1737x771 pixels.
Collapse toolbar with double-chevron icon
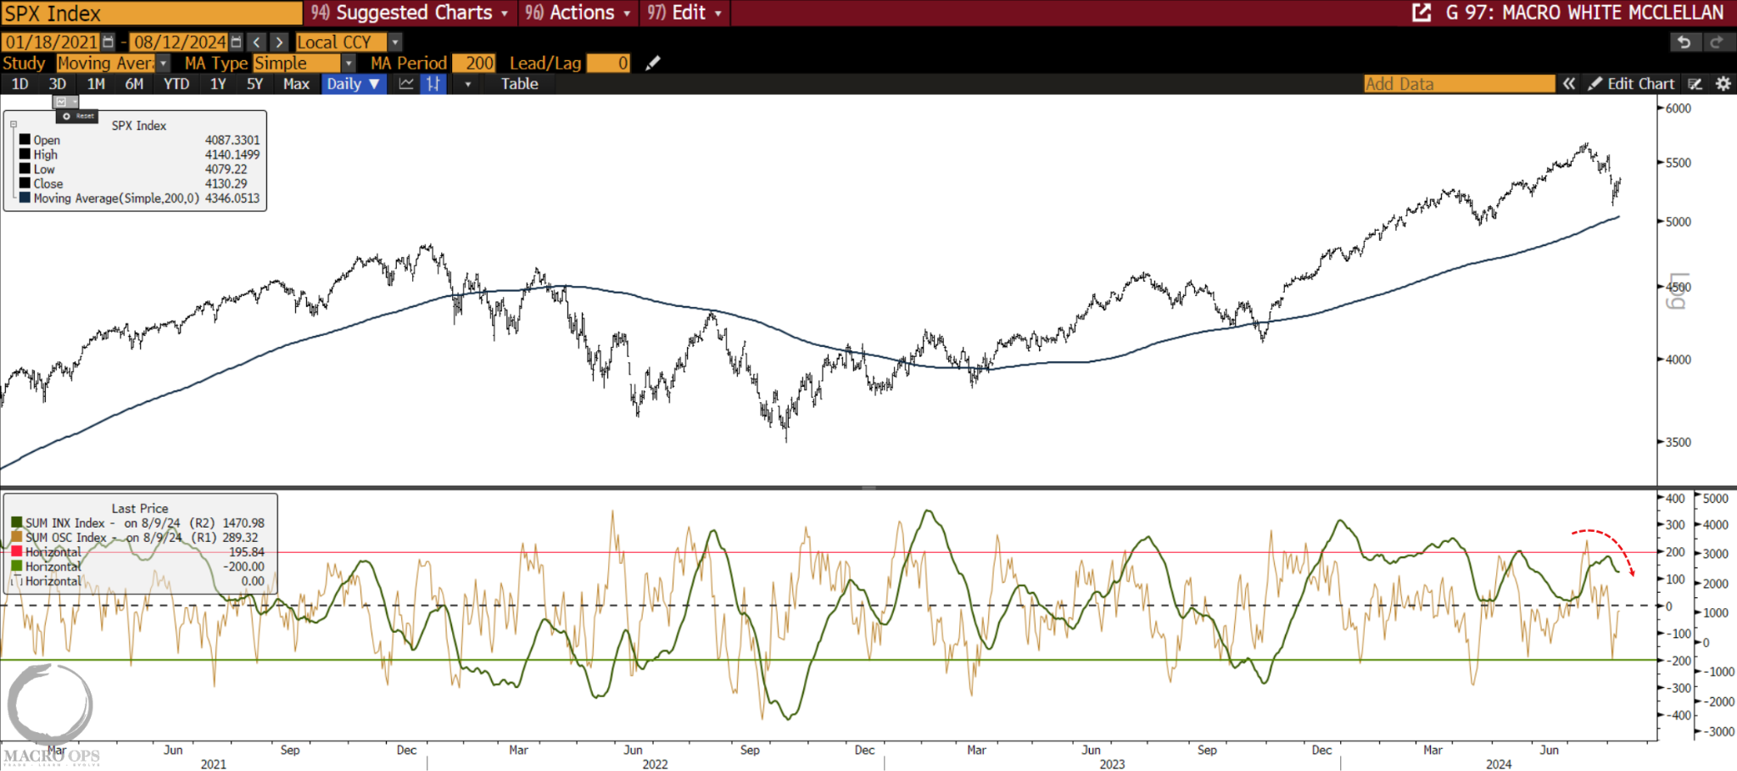pyautogui.click(x=1569, y=84)
